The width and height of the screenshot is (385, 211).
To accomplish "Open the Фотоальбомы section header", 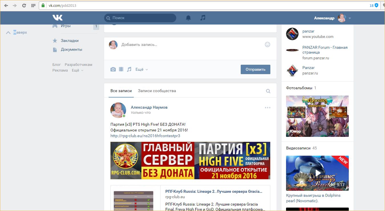I will click(x=299, y=88).
